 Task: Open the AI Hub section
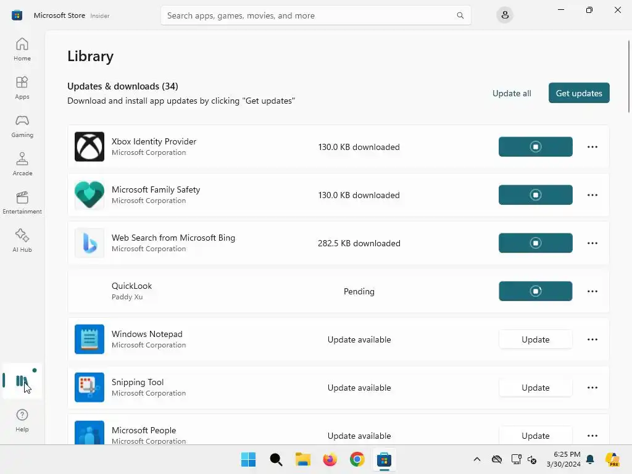(22, 241)
